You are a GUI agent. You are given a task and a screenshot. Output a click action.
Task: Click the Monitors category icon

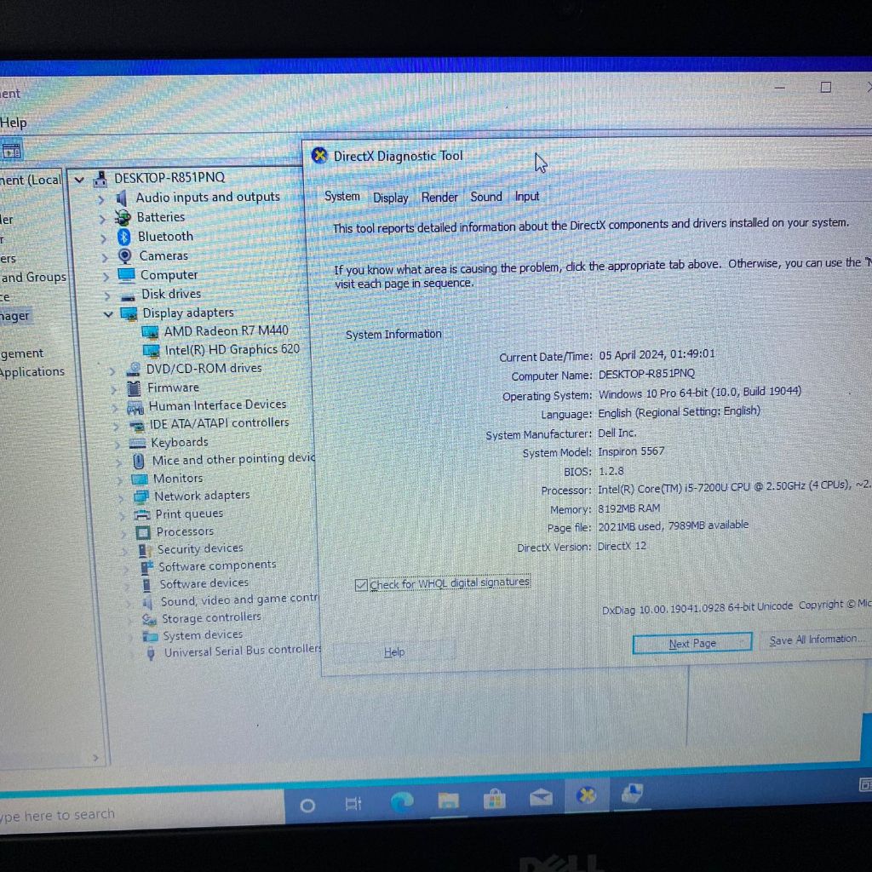click(x=140, y=479)
